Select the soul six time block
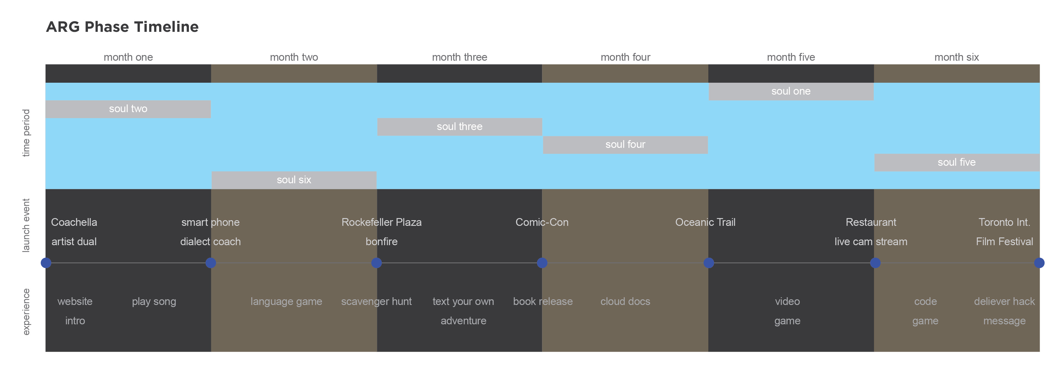 click(x=294, y=180)
